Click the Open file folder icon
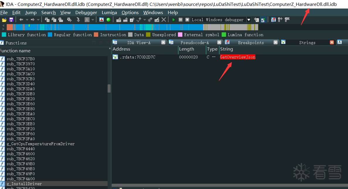348x189 pixels. click(4, 20)
